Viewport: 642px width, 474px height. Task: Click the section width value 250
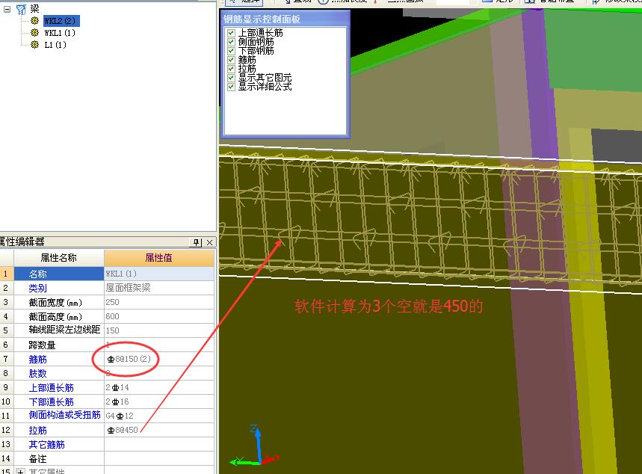(x=159, y=302)
